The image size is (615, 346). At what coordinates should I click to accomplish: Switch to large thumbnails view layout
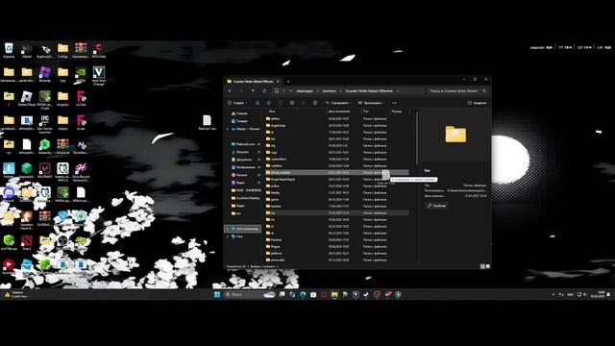pyautogui.click(x=488, y=266)
